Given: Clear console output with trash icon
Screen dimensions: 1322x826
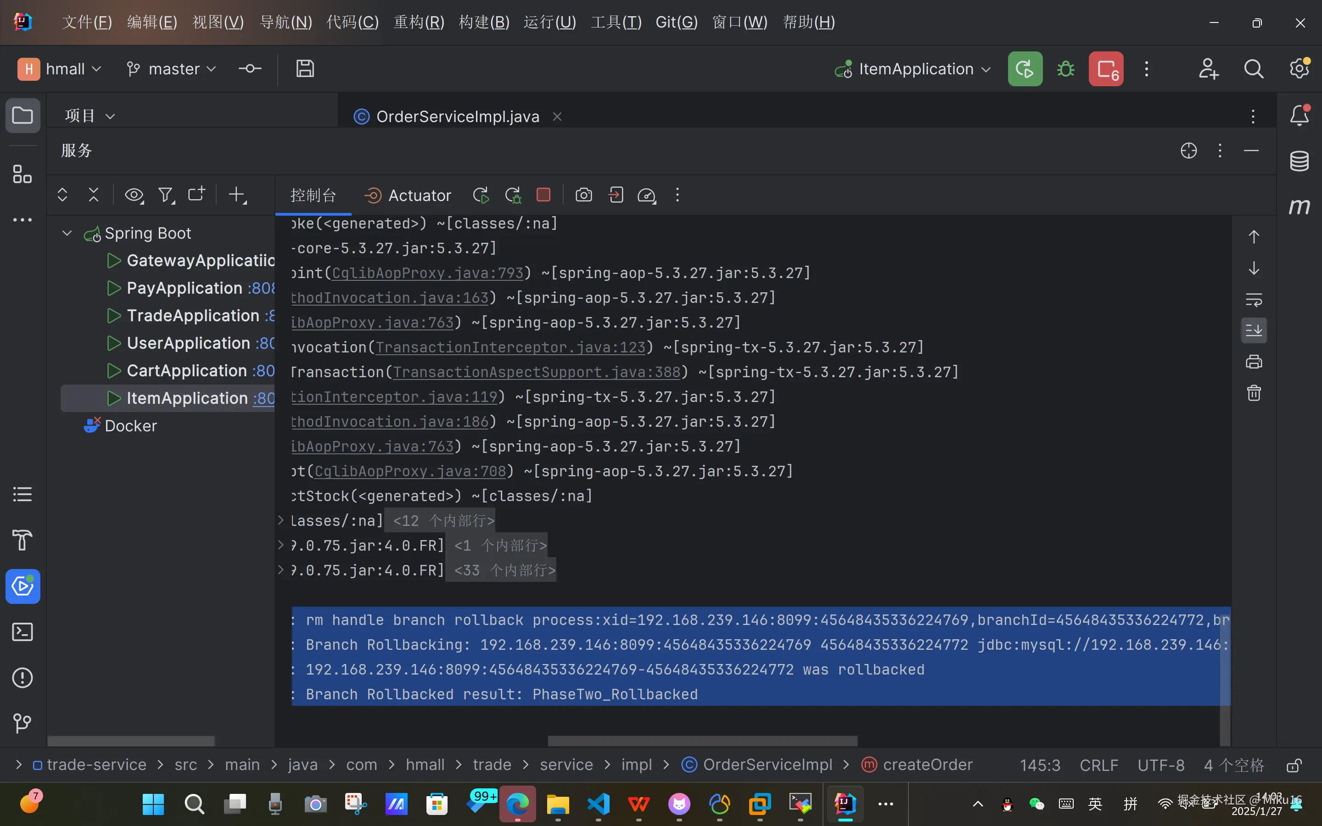Looking at the screenshot, I should coord(1254,393).
